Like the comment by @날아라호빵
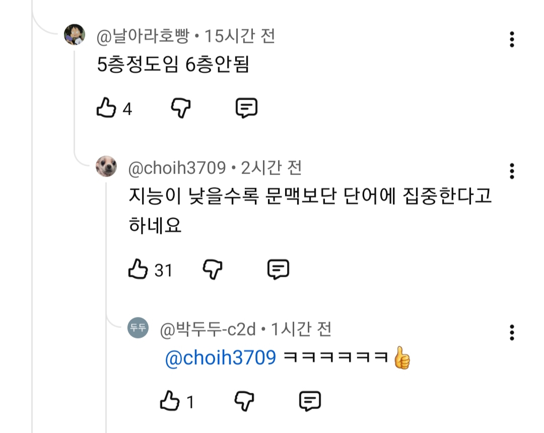Screen dimensions: 544x433 (x=106, y=108)
